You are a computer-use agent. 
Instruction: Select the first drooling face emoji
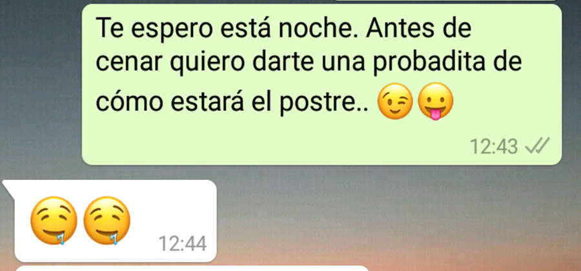[x=54, y=221]
